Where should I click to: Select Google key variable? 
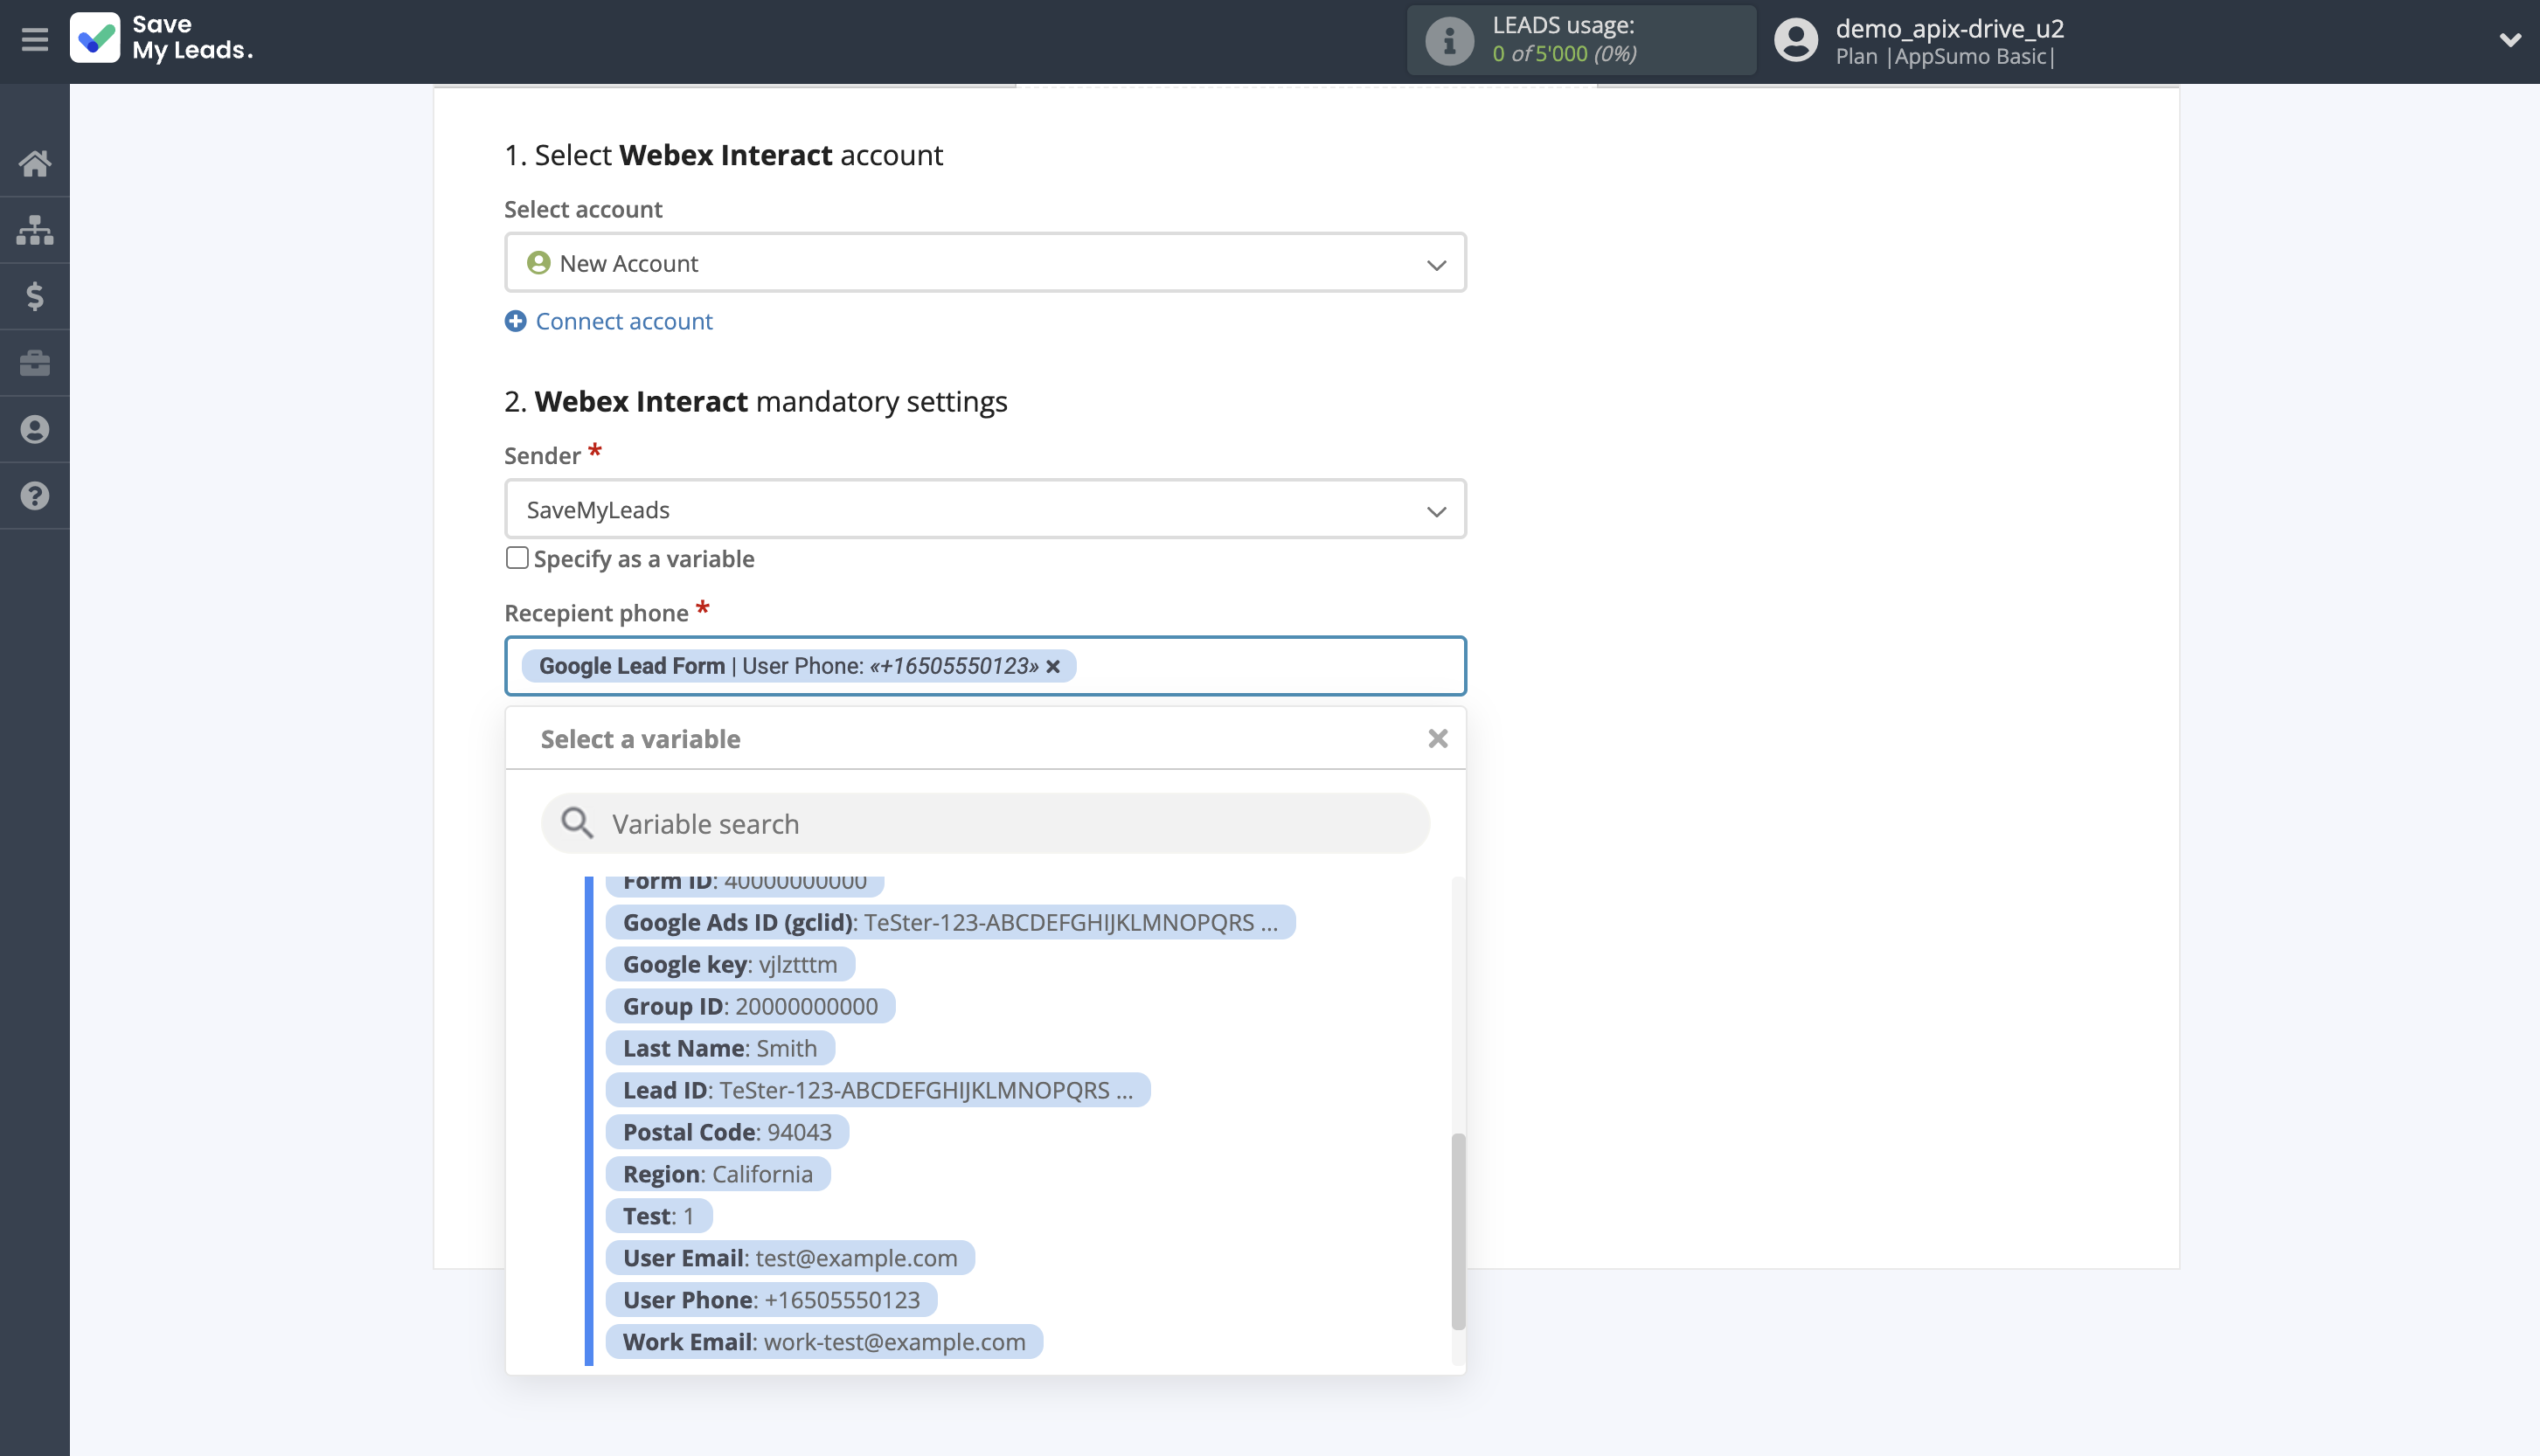[x=730, y=964]
